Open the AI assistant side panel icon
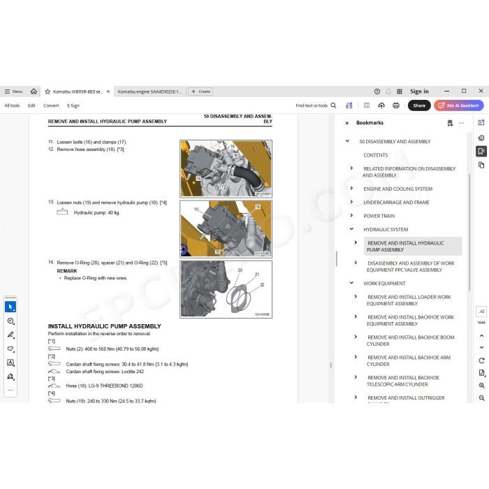 [x=481, y=122]
